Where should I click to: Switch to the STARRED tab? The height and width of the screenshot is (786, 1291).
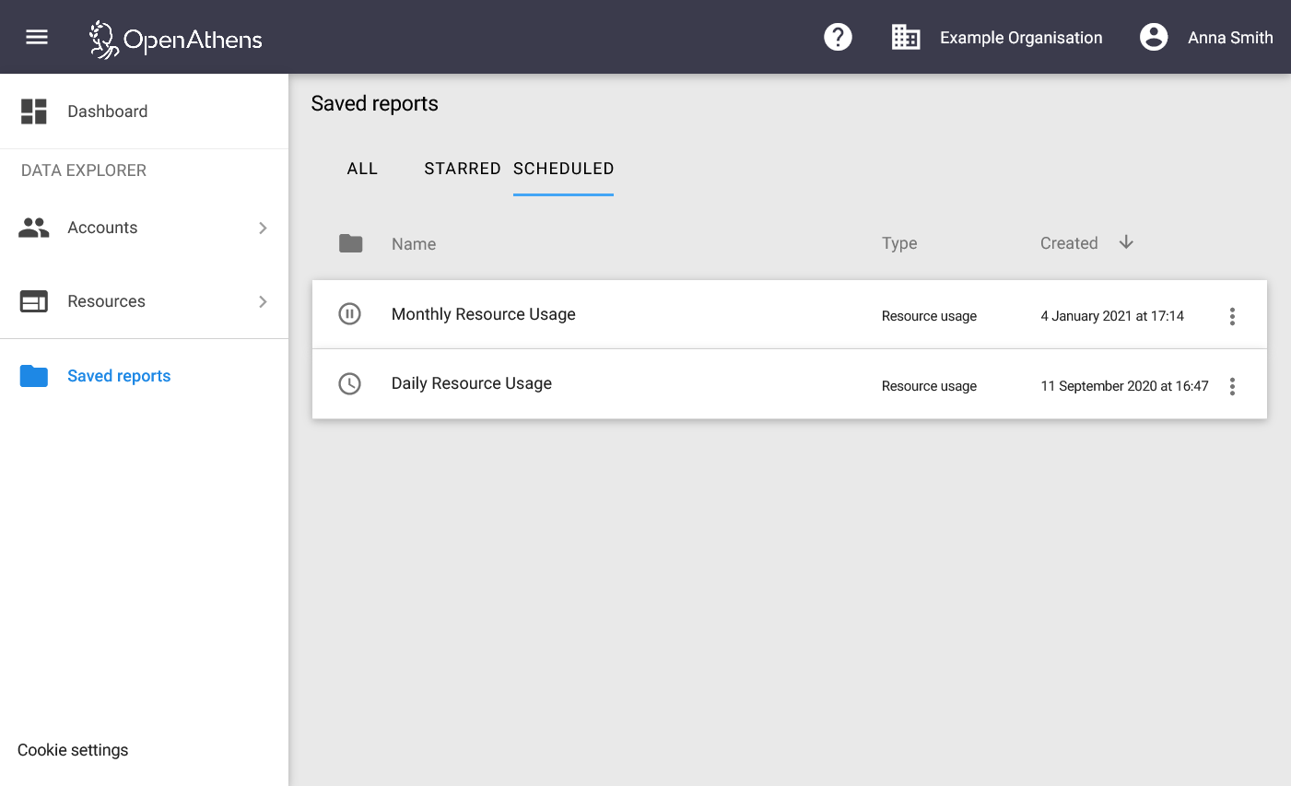[463, 168]
